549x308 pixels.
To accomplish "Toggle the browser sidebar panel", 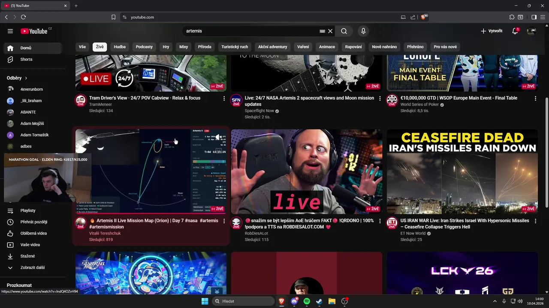I will (x=534, y=17).
